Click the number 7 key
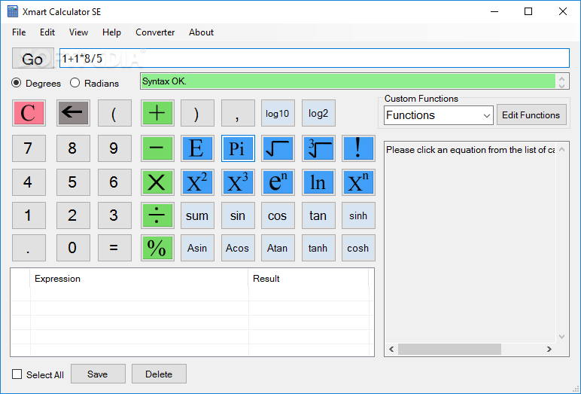Screen dimensions: 581x394 [x=29, y=148]
